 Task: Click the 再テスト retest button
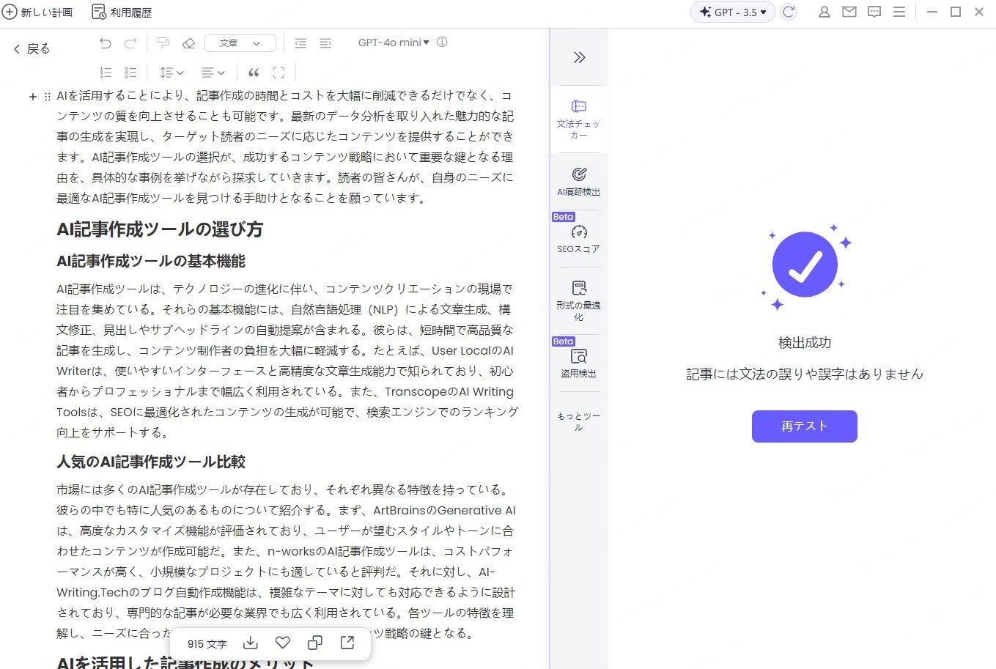tap(804, 426)
